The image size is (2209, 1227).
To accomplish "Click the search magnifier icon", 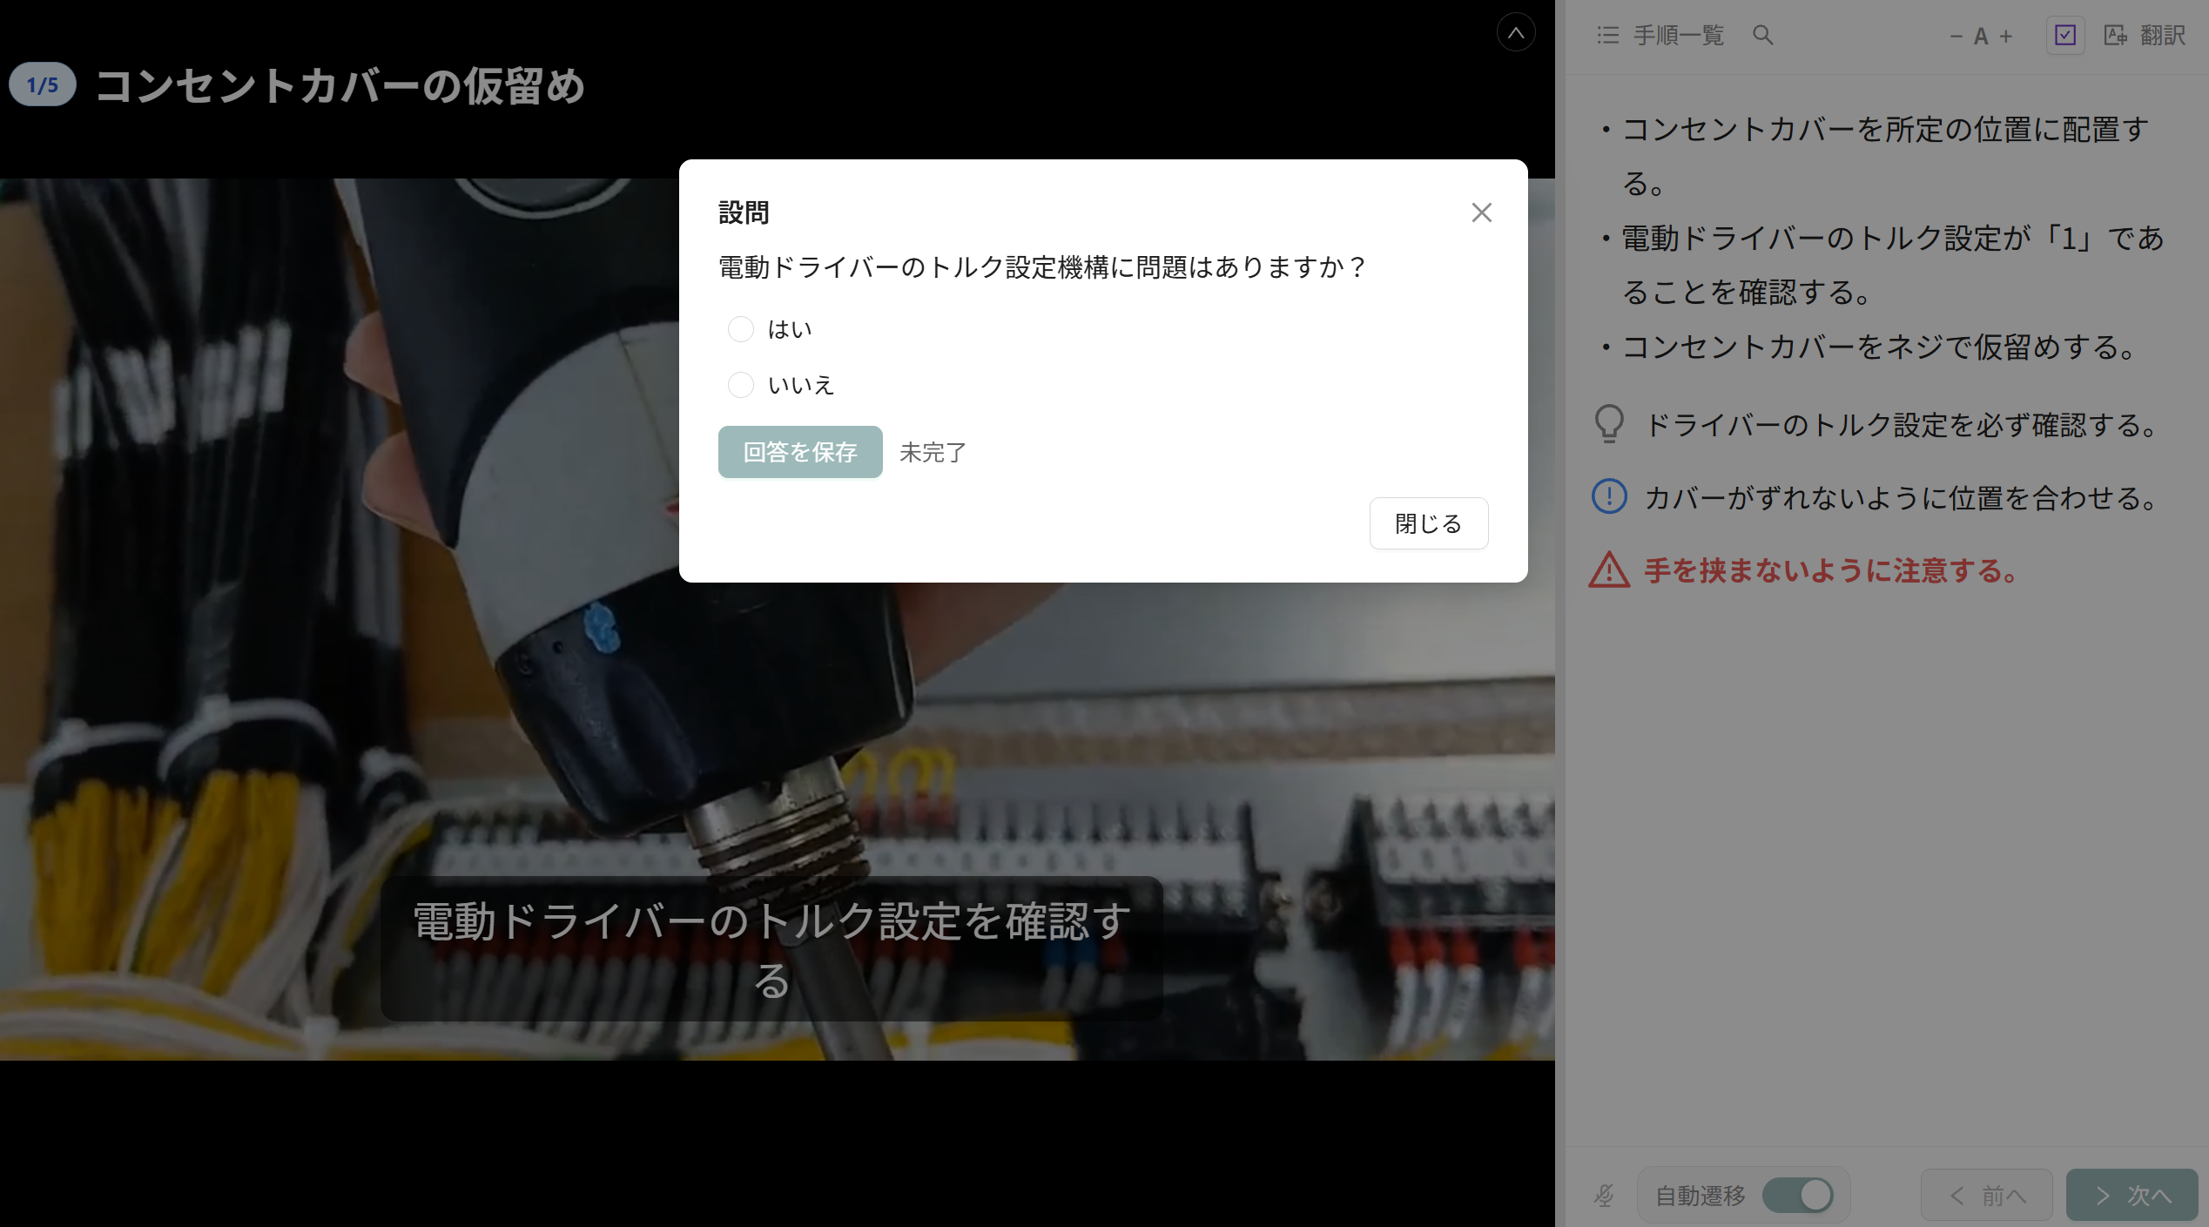I will (x=1762, y=35).
